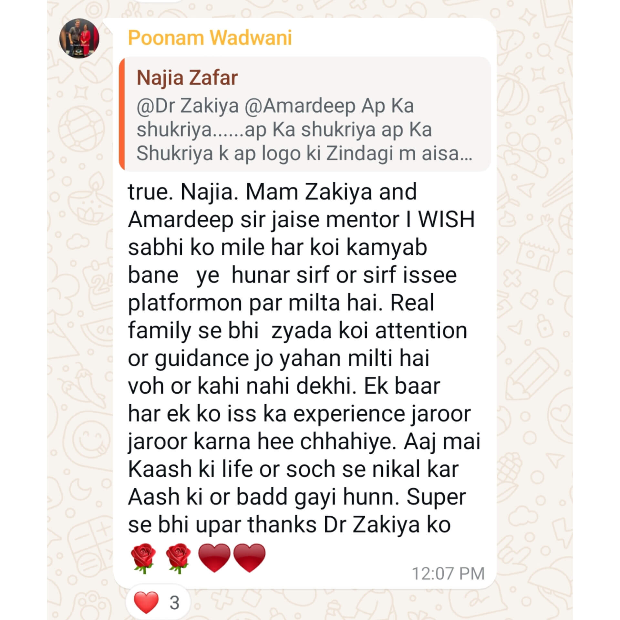Jump to the quoted Najia Zafar message
The image size is (620, 620).
pos(305,114)
